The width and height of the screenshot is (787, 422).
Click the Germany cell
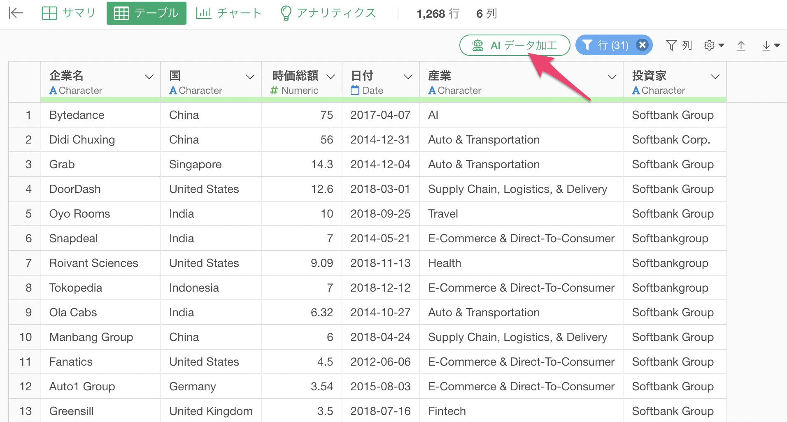tap(211, 387)
